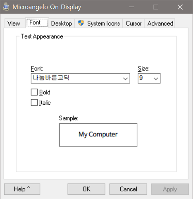This screenshot has height=199, width=193.
Task: Minimize the Microangelo On Display window
Action: 132,7
